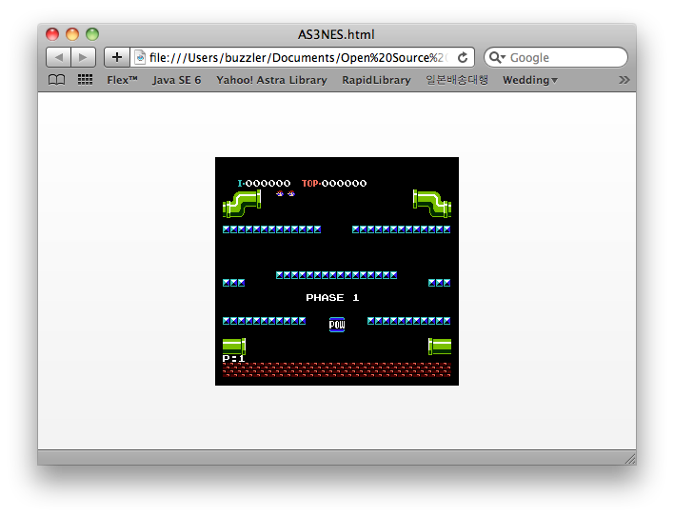
Task: Click the window resize grip corner
Action: pyautogui.click(x=630, y=459)
